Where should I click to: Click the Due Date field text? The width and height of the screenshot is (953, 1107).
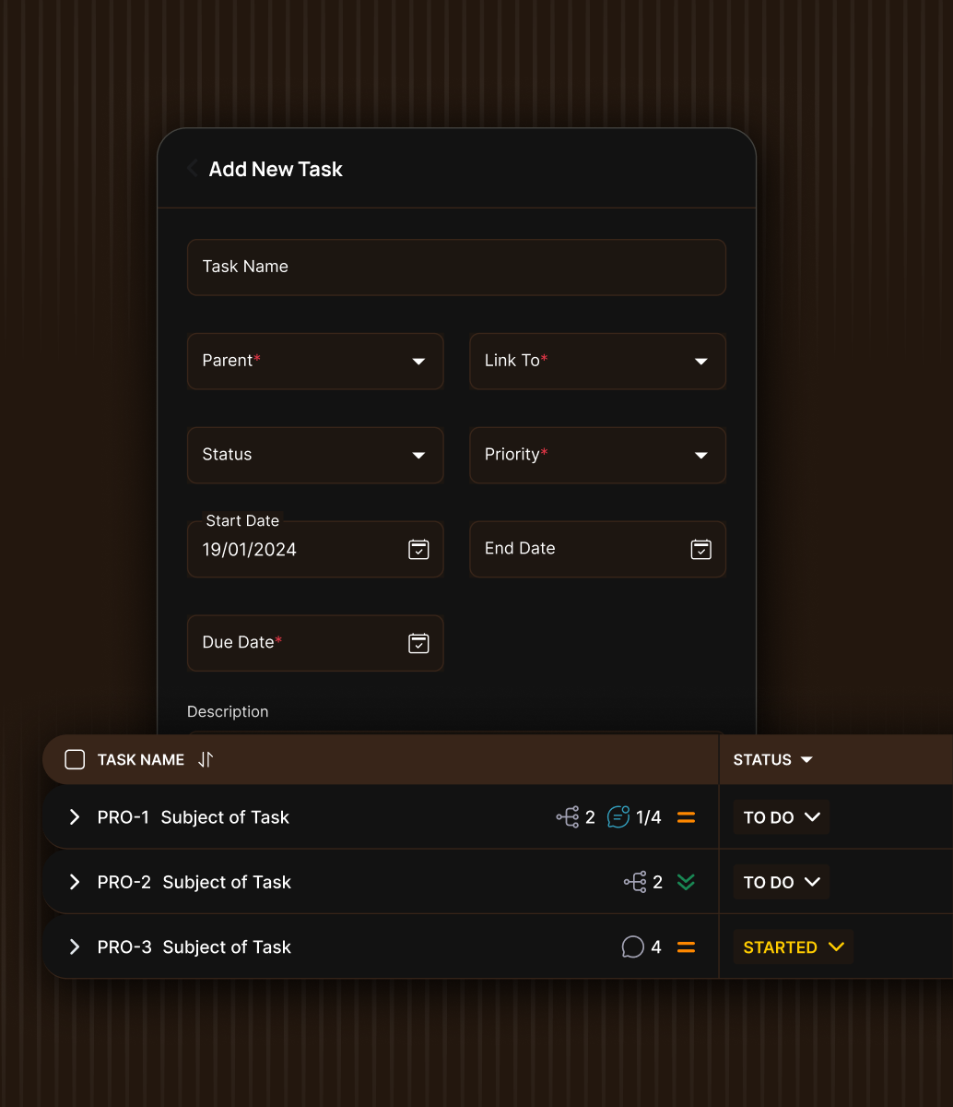[241, 642]
